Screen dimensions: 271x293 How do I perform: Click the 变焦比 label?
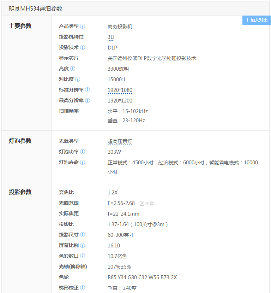tap(66, 192)
